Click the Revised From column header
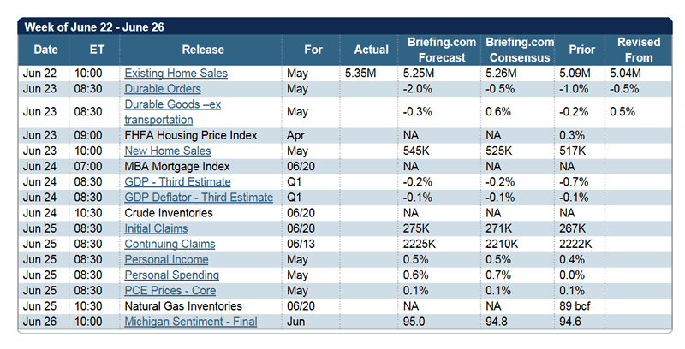 [639, 50]
